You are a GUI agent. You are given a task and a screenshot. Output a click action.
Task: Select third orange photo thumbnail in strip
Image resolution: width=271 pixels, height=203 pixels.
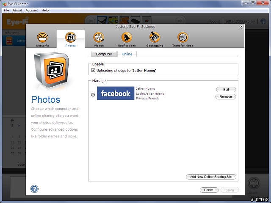point(124,20)
